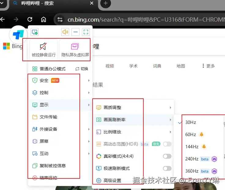225x190 pixels.
Task: Click the 普通办公模式 grid icon
Action: [35, 69]
